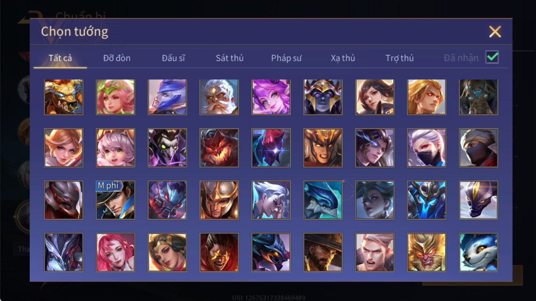Close the Chọn tướng dialog

tap(494, 32)
